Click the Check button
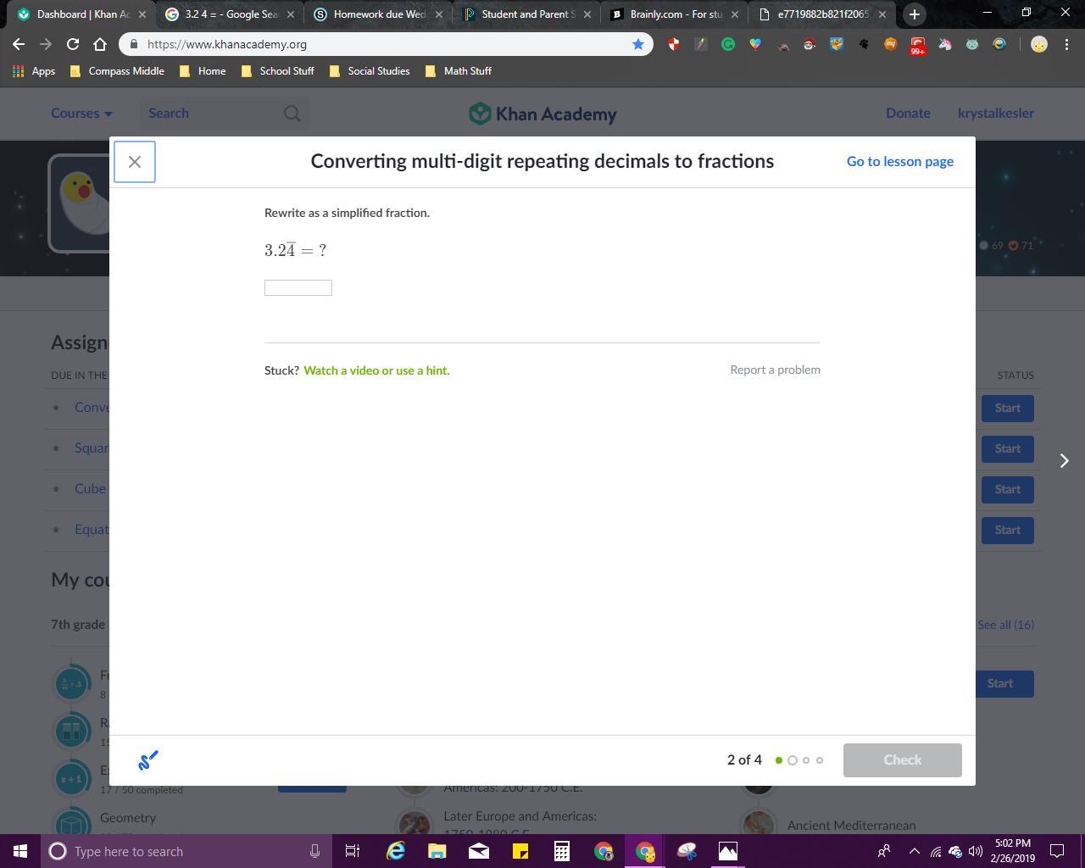Screen dimensions: 1085x868 (902, 759)
